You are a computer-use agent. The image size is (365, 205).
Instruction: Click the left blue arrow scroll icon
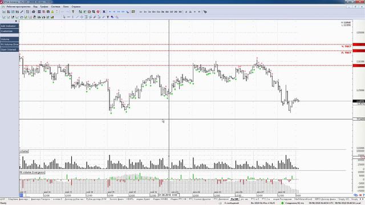[110, 11]
